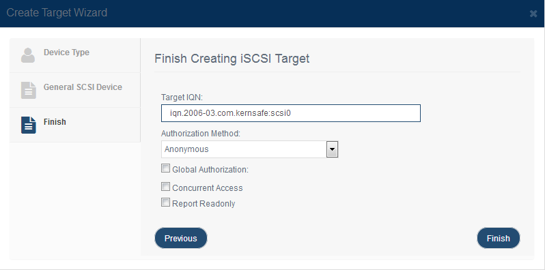Close the Create Target Wizard dialog

click(533, 14)
